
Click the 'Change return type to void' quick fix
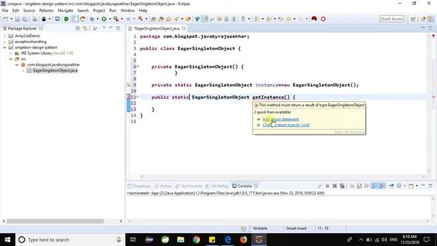286,125
